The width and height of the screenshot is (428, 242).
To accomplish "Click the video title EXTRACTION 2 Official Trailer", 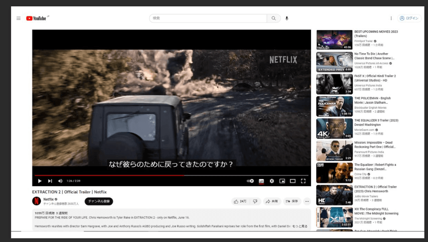I will (x=69, y=192).
